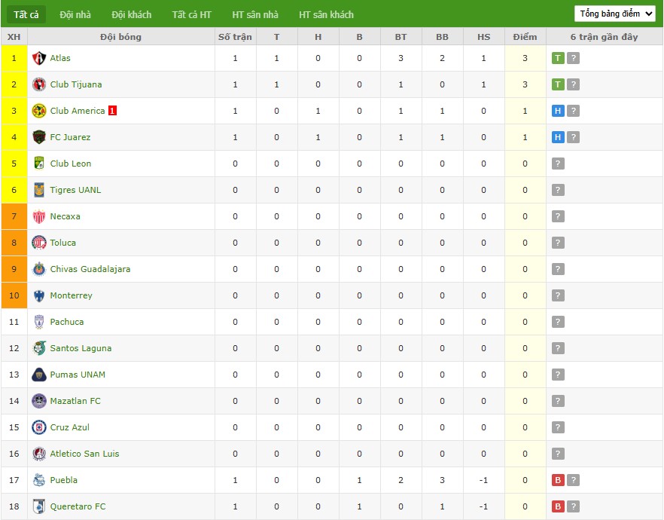
Task: Click the Monterrey crest icon
Action: pyautogui.click(x=39, y=295)
